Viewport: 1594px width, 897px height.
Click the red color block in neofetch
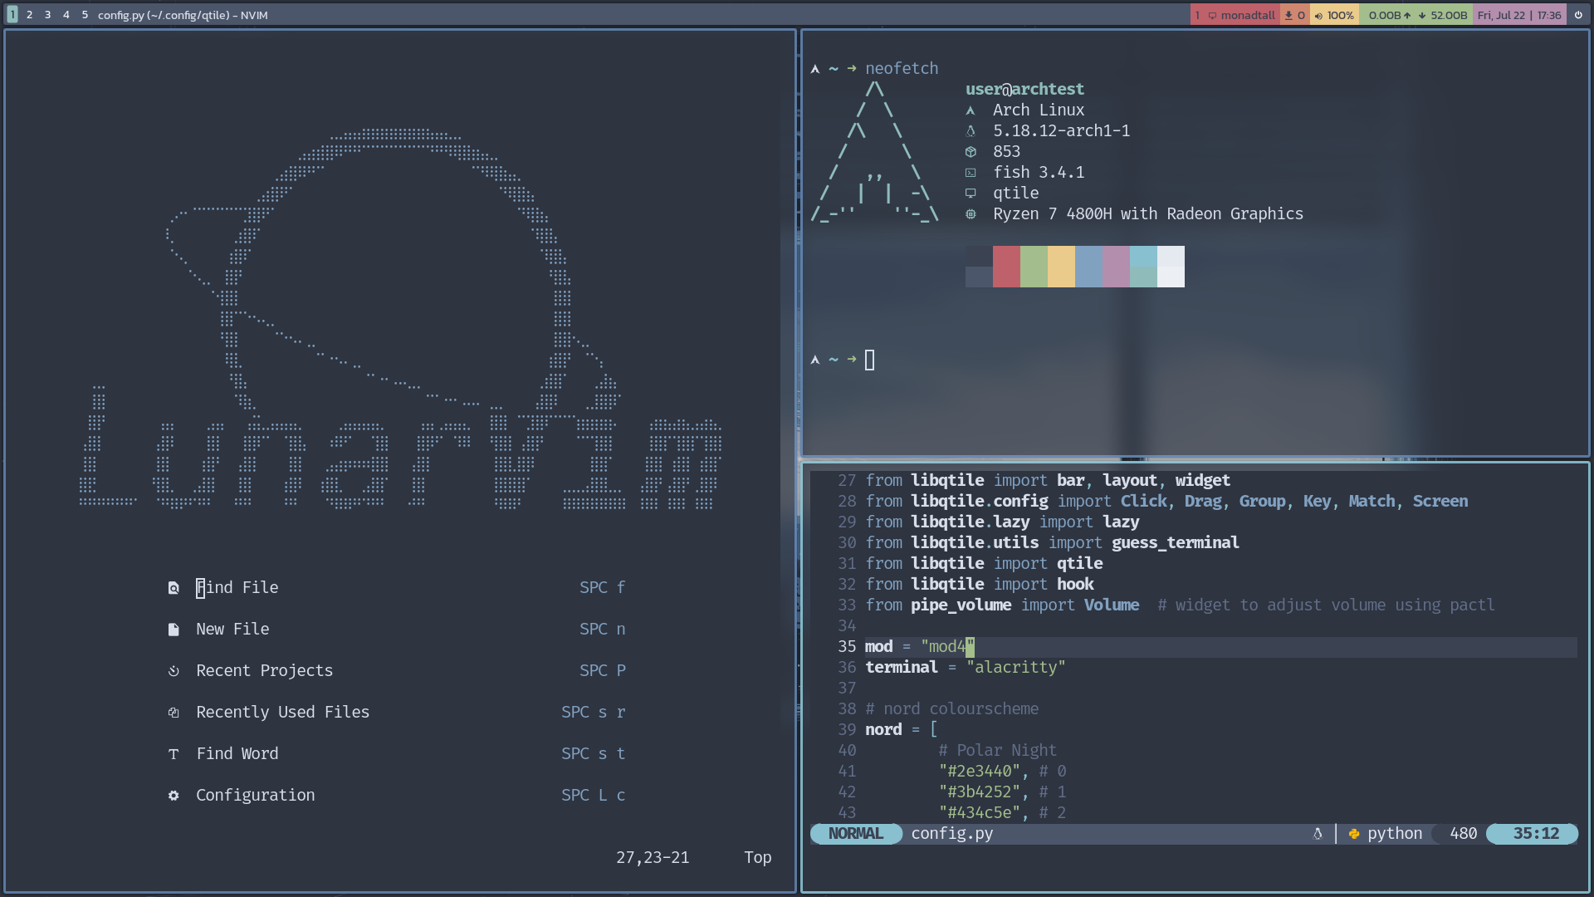pyautogui.click(x=1006, y=267)
